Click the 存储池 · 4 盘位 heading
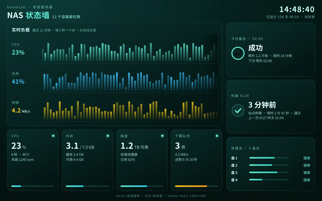Image resolution: width=322 pixels, height=201 pixels. point(245,148)
